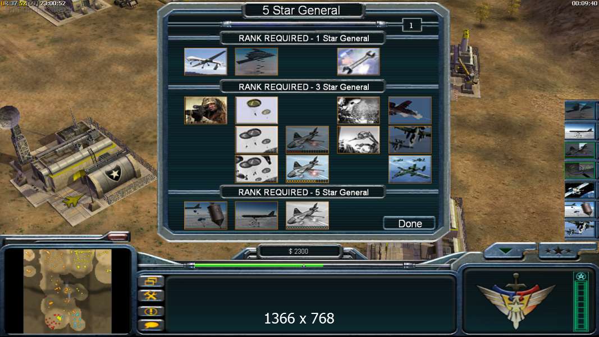Open the options menu command bar button
The image size is (599, 337).
coord(150,281)
